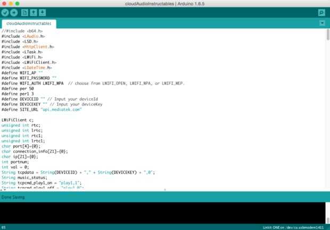Click the 'api.mediatek.com' string
Image resolution: width=330 pixels, height=230 pixels.
(x=61, y=110)
